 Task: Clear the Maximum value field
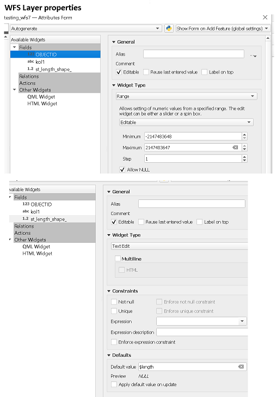coord(235,148)
